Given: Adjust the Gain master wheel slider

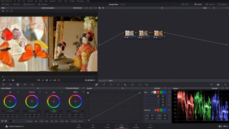Looking at the screenshot, I should (x=54, y=111).
